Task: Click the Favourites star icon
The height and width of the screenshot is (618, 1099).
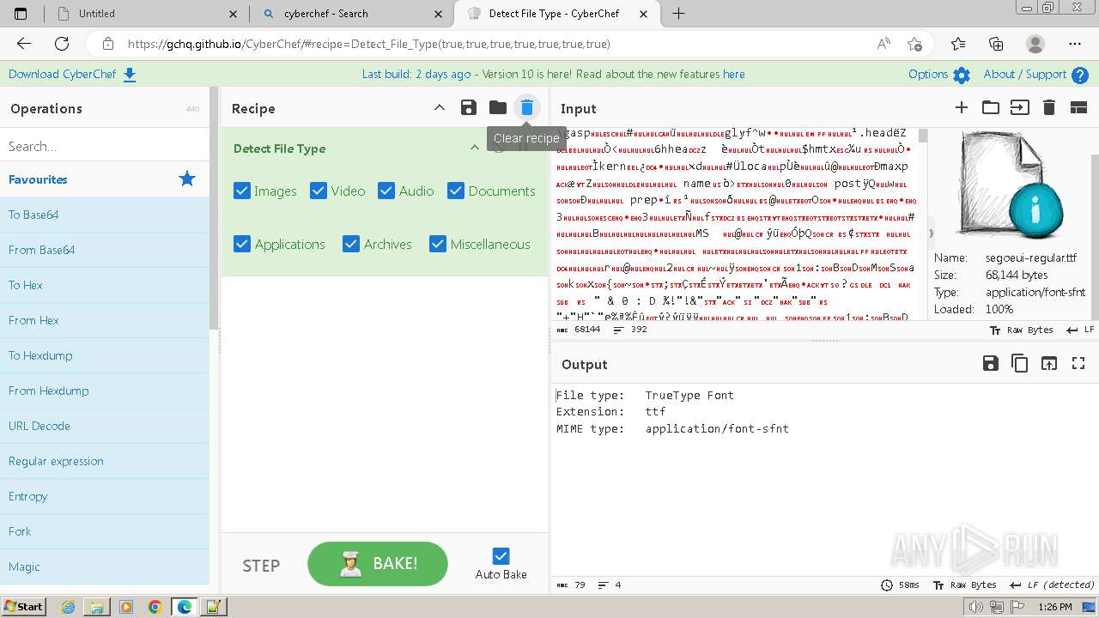Action: point(187,179)
